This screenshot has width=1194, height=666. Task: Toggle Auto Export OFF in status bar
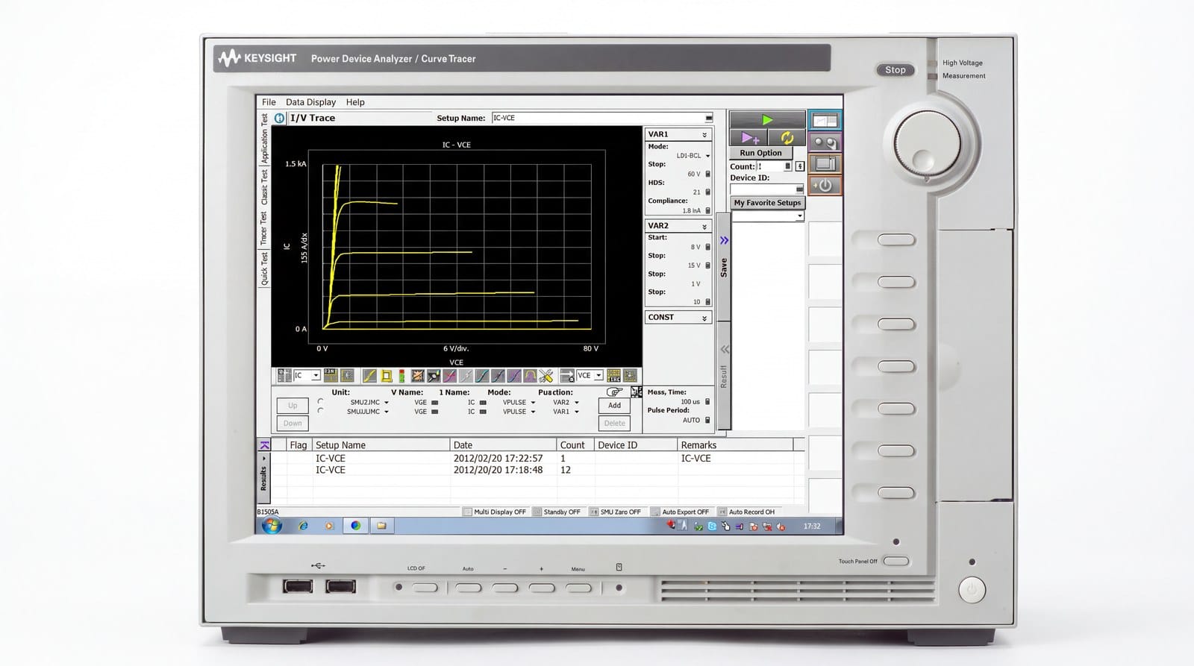click(680, 512)
